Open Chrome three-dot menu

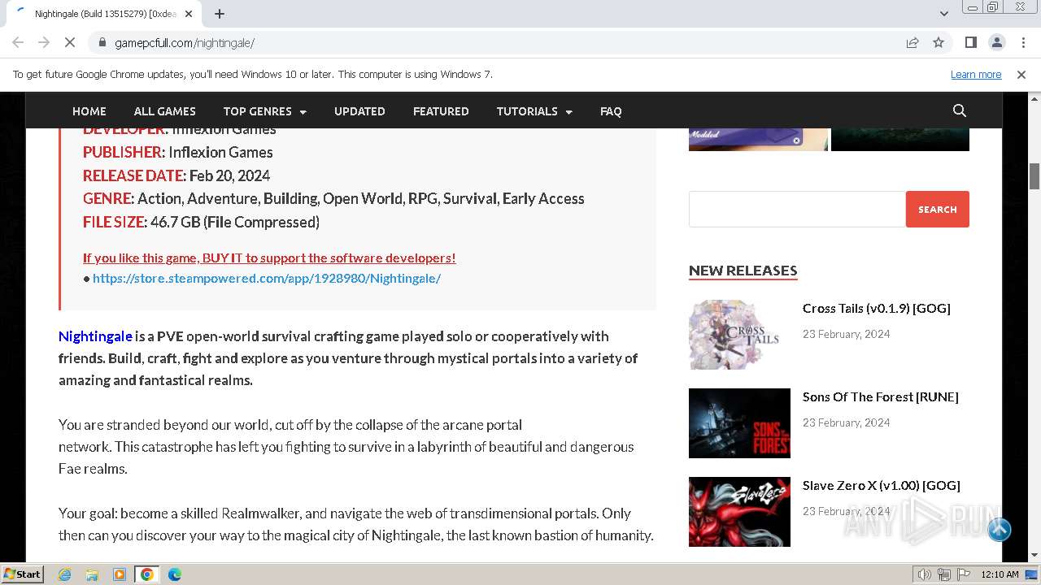pos(1022,42)
